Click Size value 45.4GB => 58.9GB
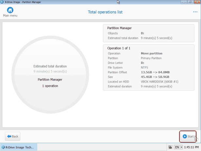This screenshot has height=151, width=201. click(155, 77)
